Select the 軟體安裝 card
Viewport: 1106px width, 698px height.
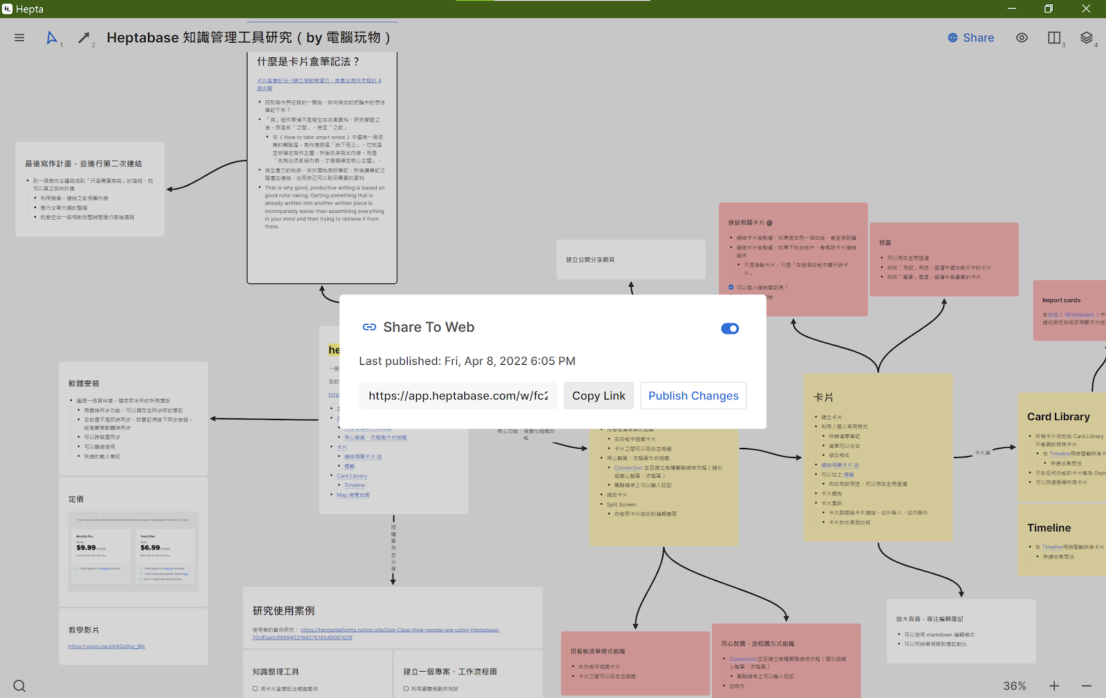tap(133, 418)
